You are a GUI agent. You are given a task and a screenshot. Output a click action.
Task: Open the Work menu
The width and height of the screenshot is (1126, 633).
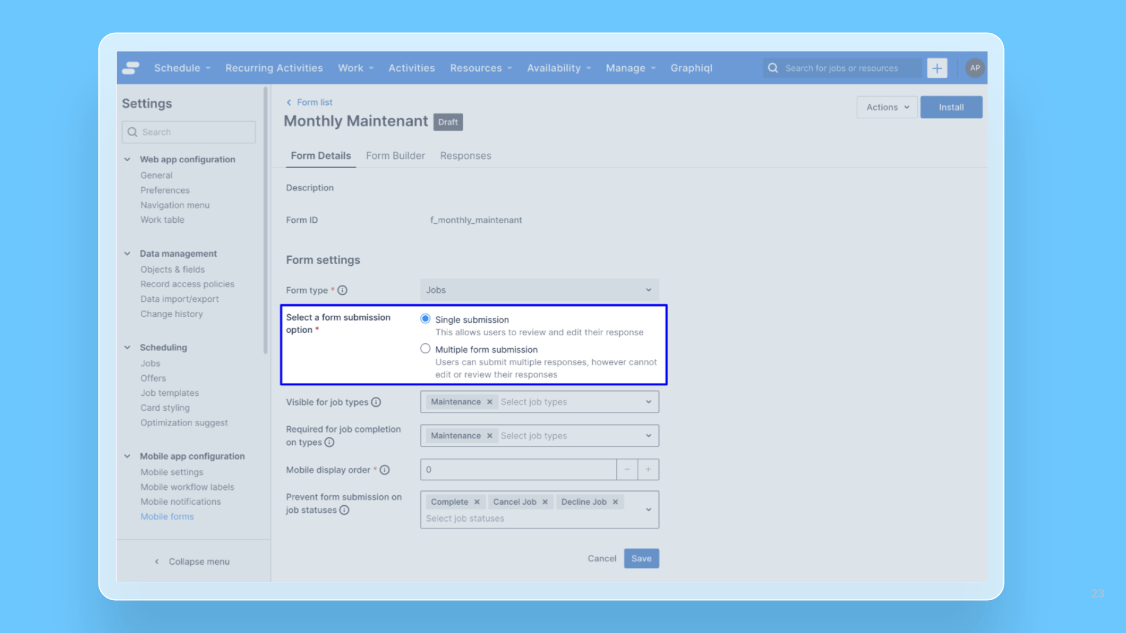355,68
